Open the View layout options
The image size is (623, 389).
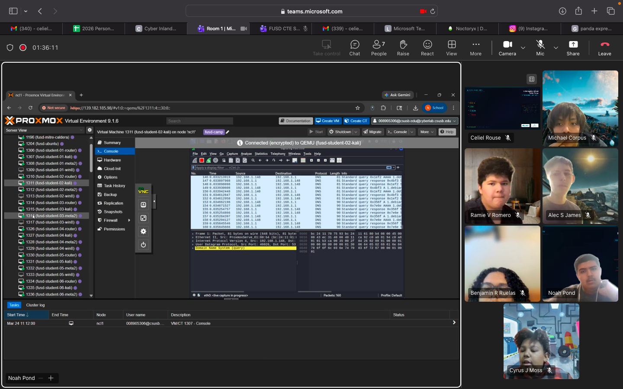[451, 47]
